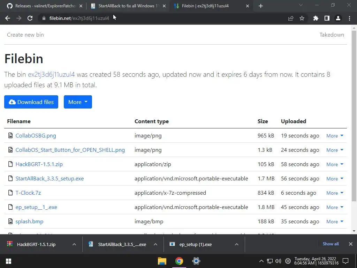The width and height of the screenshot is (357, 268).
Task: Open downloaded ep_setup (1).exe in downloads bar
Action: [x=195, y=244]
